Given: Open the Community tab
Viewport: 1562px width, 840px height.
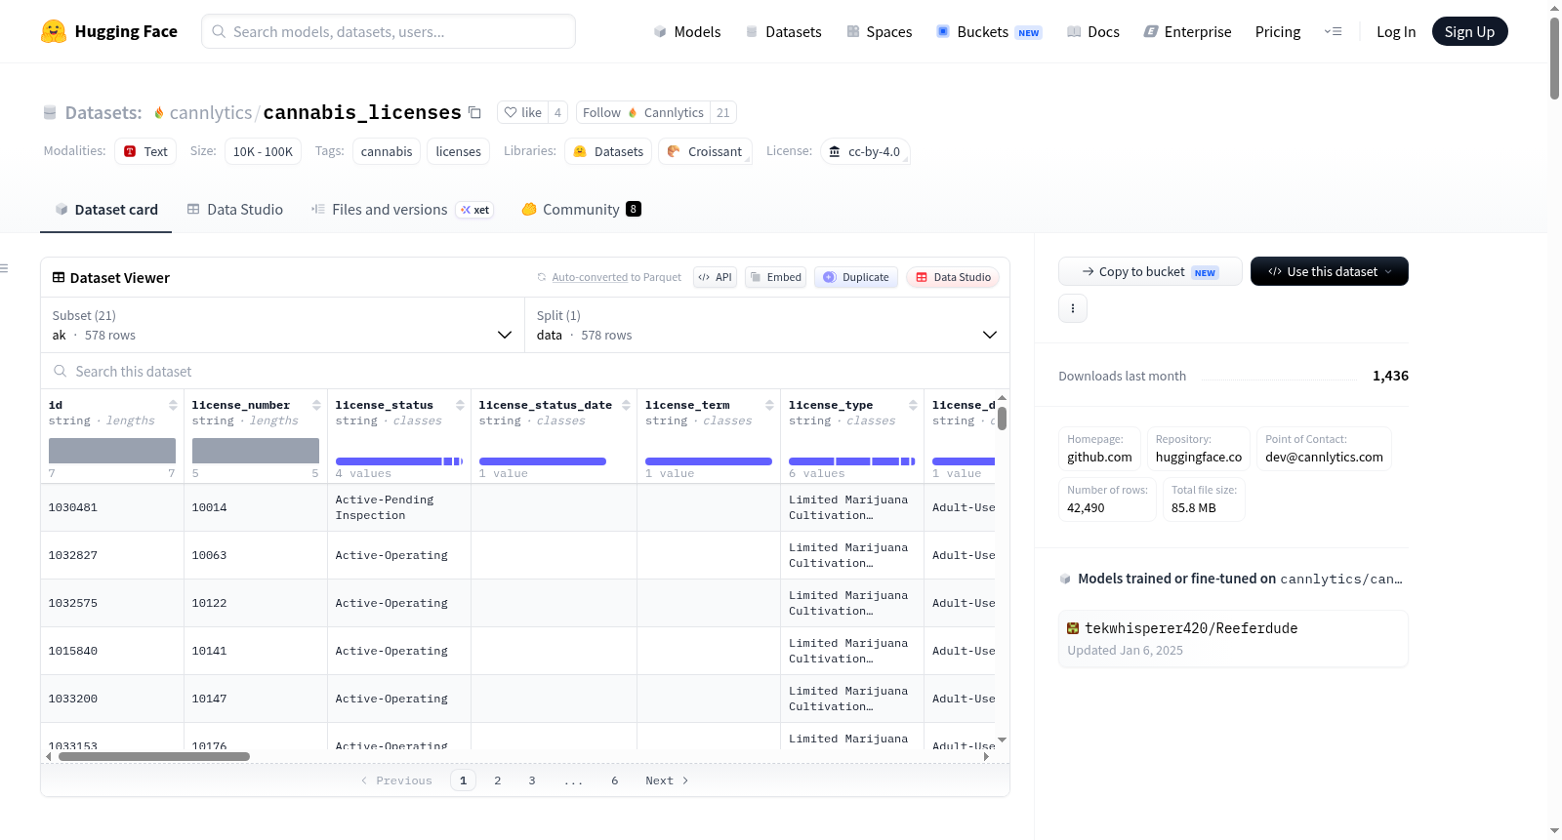Looking at the screenshot, I should click(x=581, y=210).
